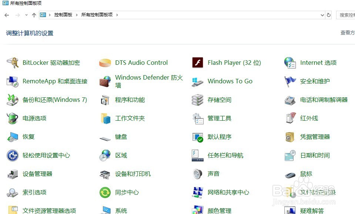
Task: Open the Internet 选项 globe icon
Action: 290,63
